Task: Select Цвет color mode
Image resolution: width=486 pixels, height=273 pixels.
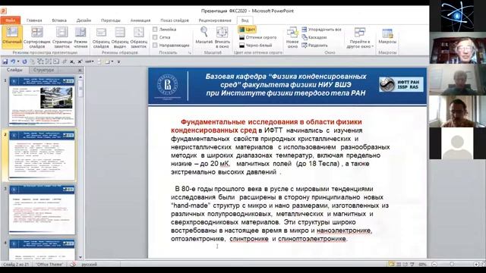Action: click(x=247, y=30)
